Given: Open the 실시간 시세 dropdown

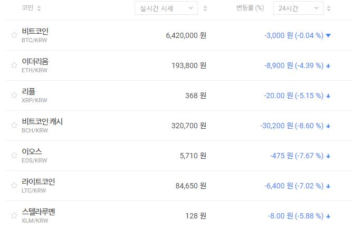Looking at the screenshot, I should click(166, 8).
